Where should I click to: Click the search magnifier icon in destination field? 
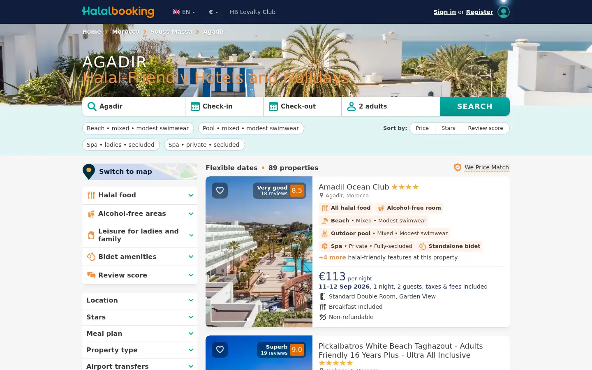click(x=92, y=106)
